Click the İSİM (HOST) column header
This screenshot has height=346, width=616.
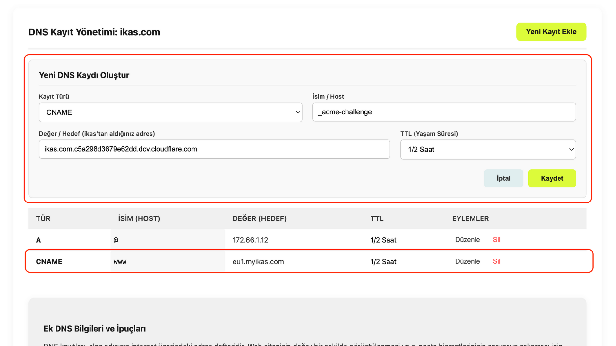tap(139, 218)
